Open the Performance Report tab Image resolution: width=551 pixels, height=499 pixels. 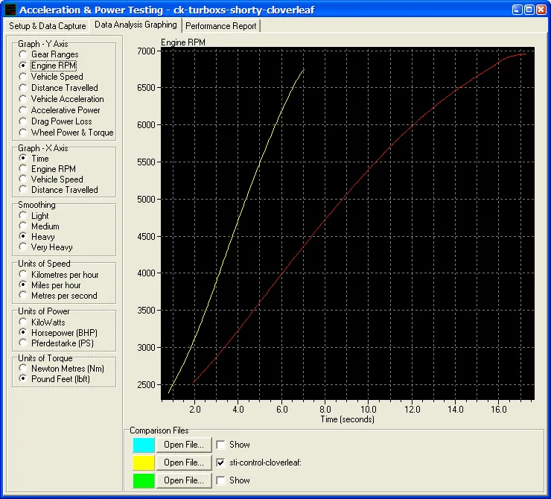click(x=220, y=25)
